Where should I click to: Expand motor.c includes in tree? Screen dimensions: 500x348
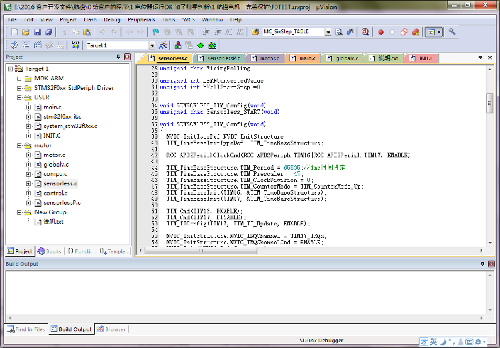29,155
